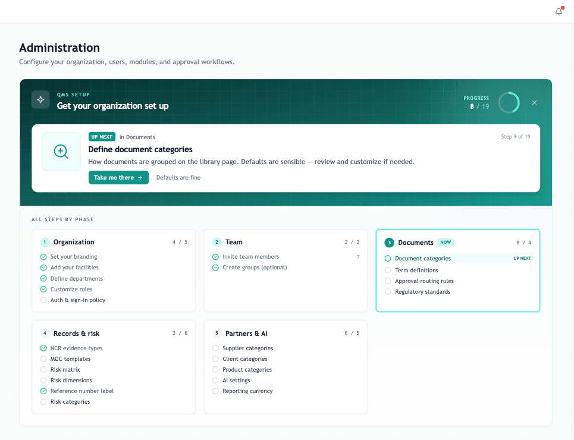Click the magnifier plus document categories icon
The height and width of the screenshot is (440, 574).
tap(61, 152)
